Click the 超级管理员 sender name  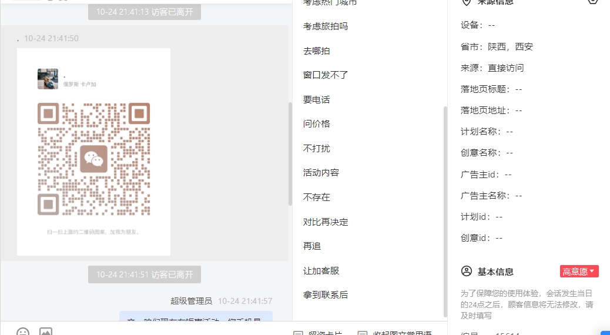[191, 301]
